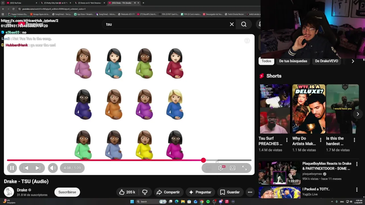Image resolution: width=365 pixels, height=205 pixels.
Task: Switch to 'Pretty Kitty Kate' X tab
Action: coord(56,3)
